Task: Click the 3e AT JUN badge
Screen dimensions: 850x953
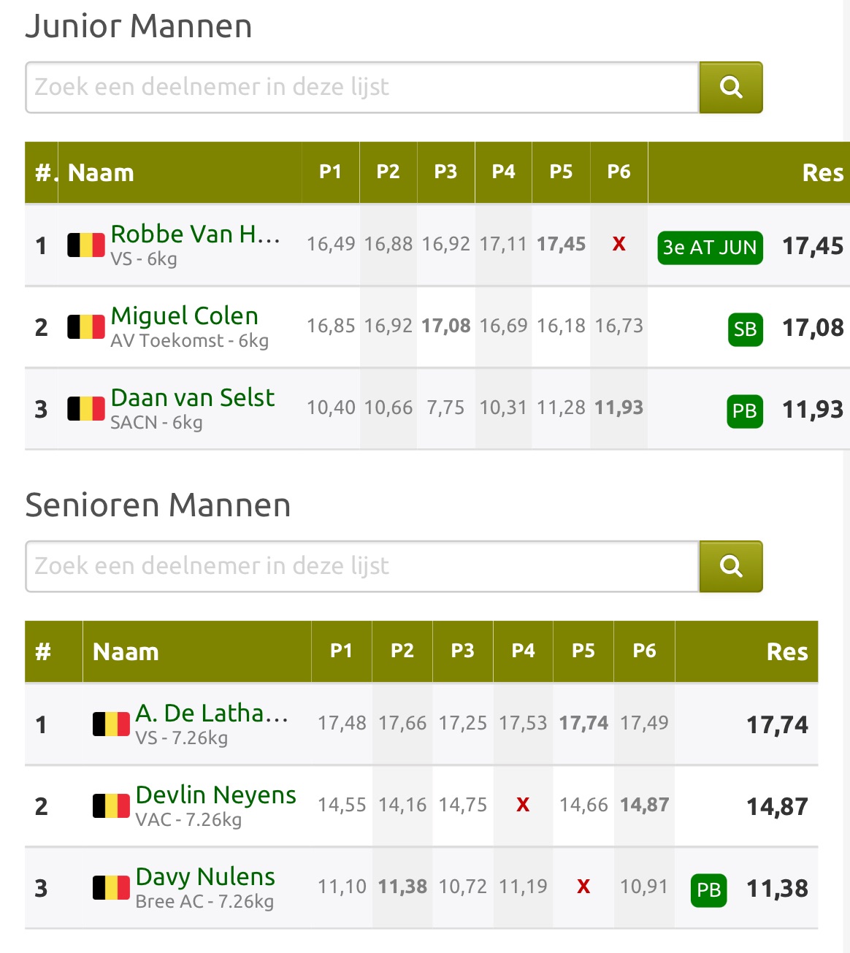Action: click(710, 248)
